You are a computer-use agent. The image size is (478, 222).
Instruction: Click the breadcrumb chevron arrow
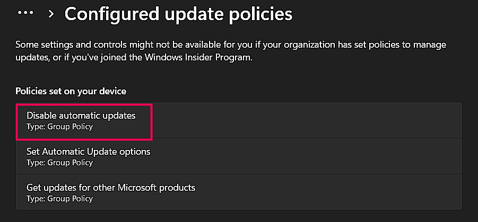point(51,14)
